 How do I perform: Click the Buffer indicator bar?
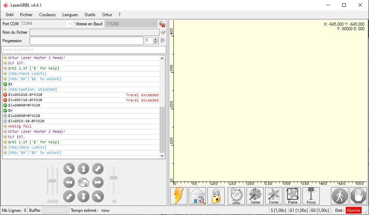tap(55, 210)
